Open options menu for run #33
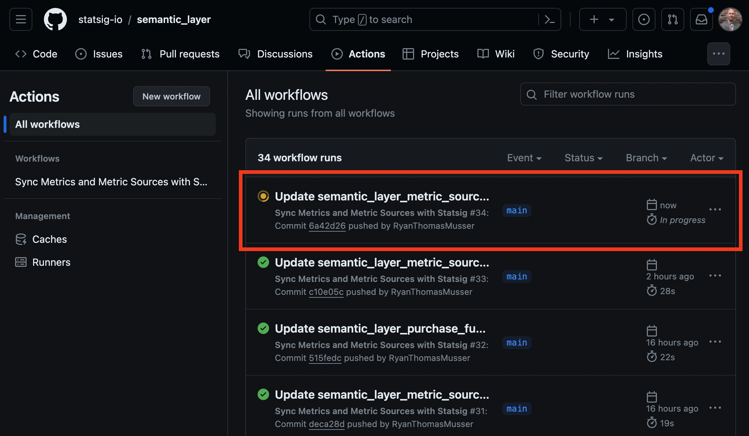 coord(715,275)
